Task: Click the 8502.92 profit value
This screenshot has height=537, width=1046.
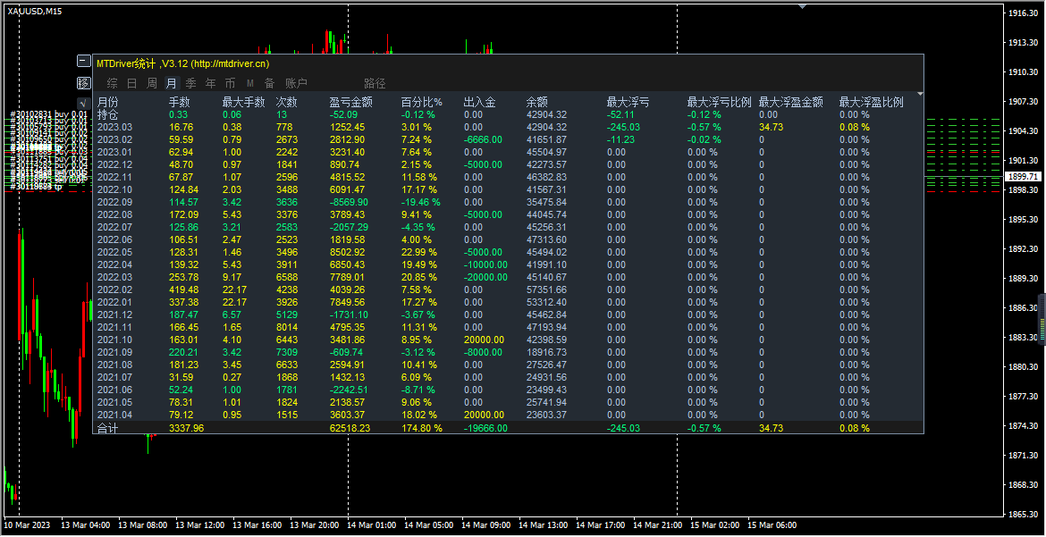Action: [x=347, y=252]
